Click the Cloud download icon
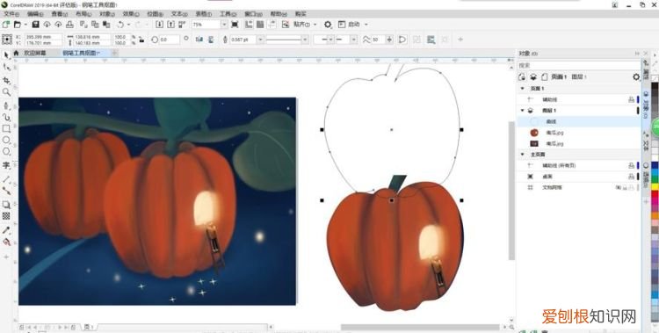This screenshot has height=333, width=659. coord(47,25)
